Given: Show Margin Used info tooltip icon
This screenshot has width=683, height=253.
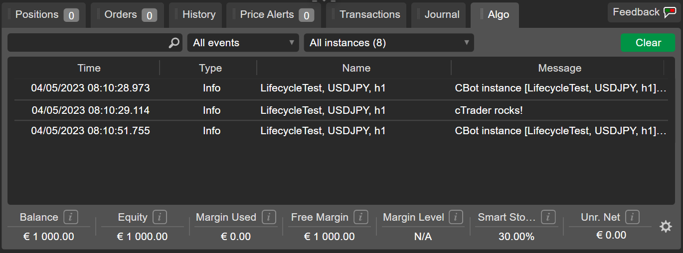Looking at the screenshot, I should click(269, 217).
